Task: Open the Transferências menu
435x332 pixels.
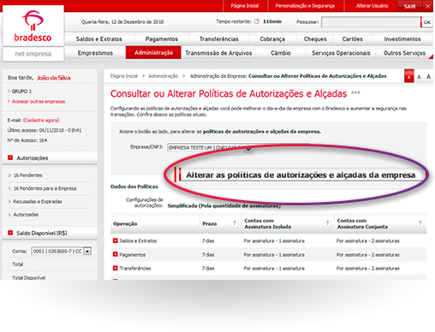Action: [x=219, y=39]
